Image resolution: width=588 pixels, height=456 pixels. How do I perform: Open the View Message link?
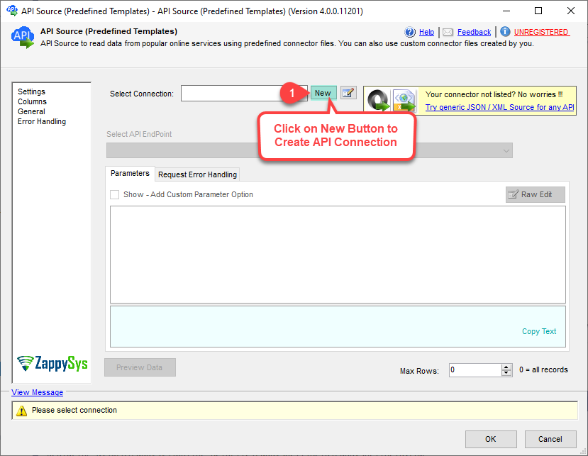[37, 392]
